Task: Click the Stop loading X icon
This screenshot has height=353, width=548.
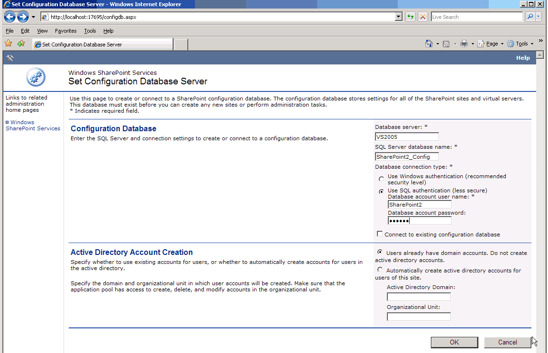Action: [x=423, y=17]
